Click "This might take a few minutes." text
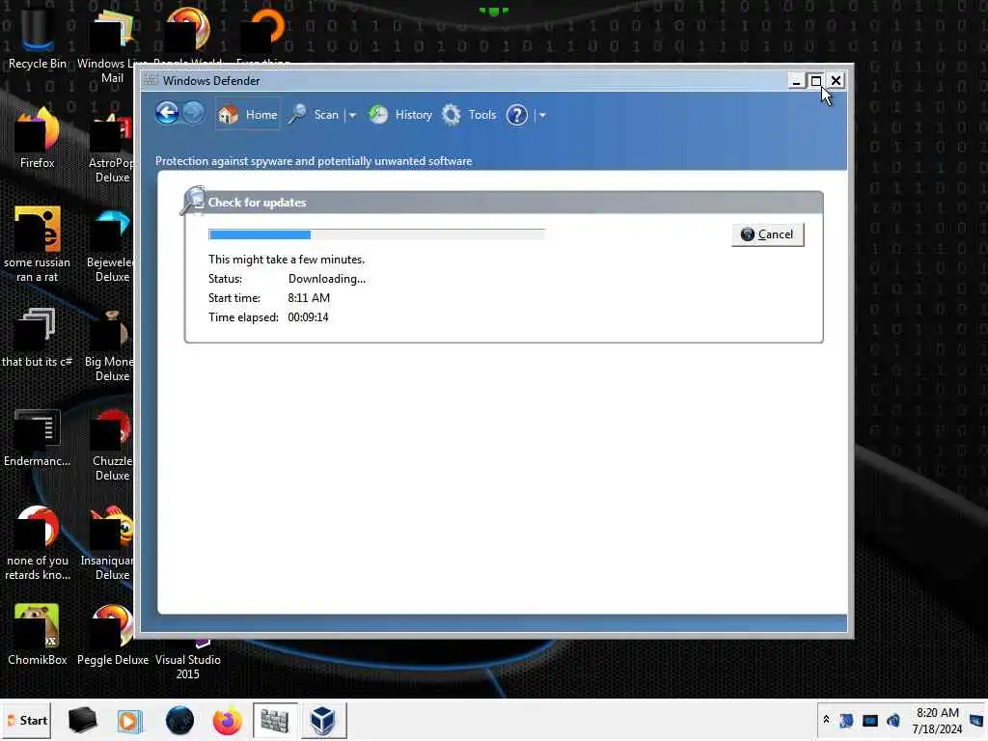The width and height of the screenshot is (988, 741). pyautogui.click(x=286, y=260)
